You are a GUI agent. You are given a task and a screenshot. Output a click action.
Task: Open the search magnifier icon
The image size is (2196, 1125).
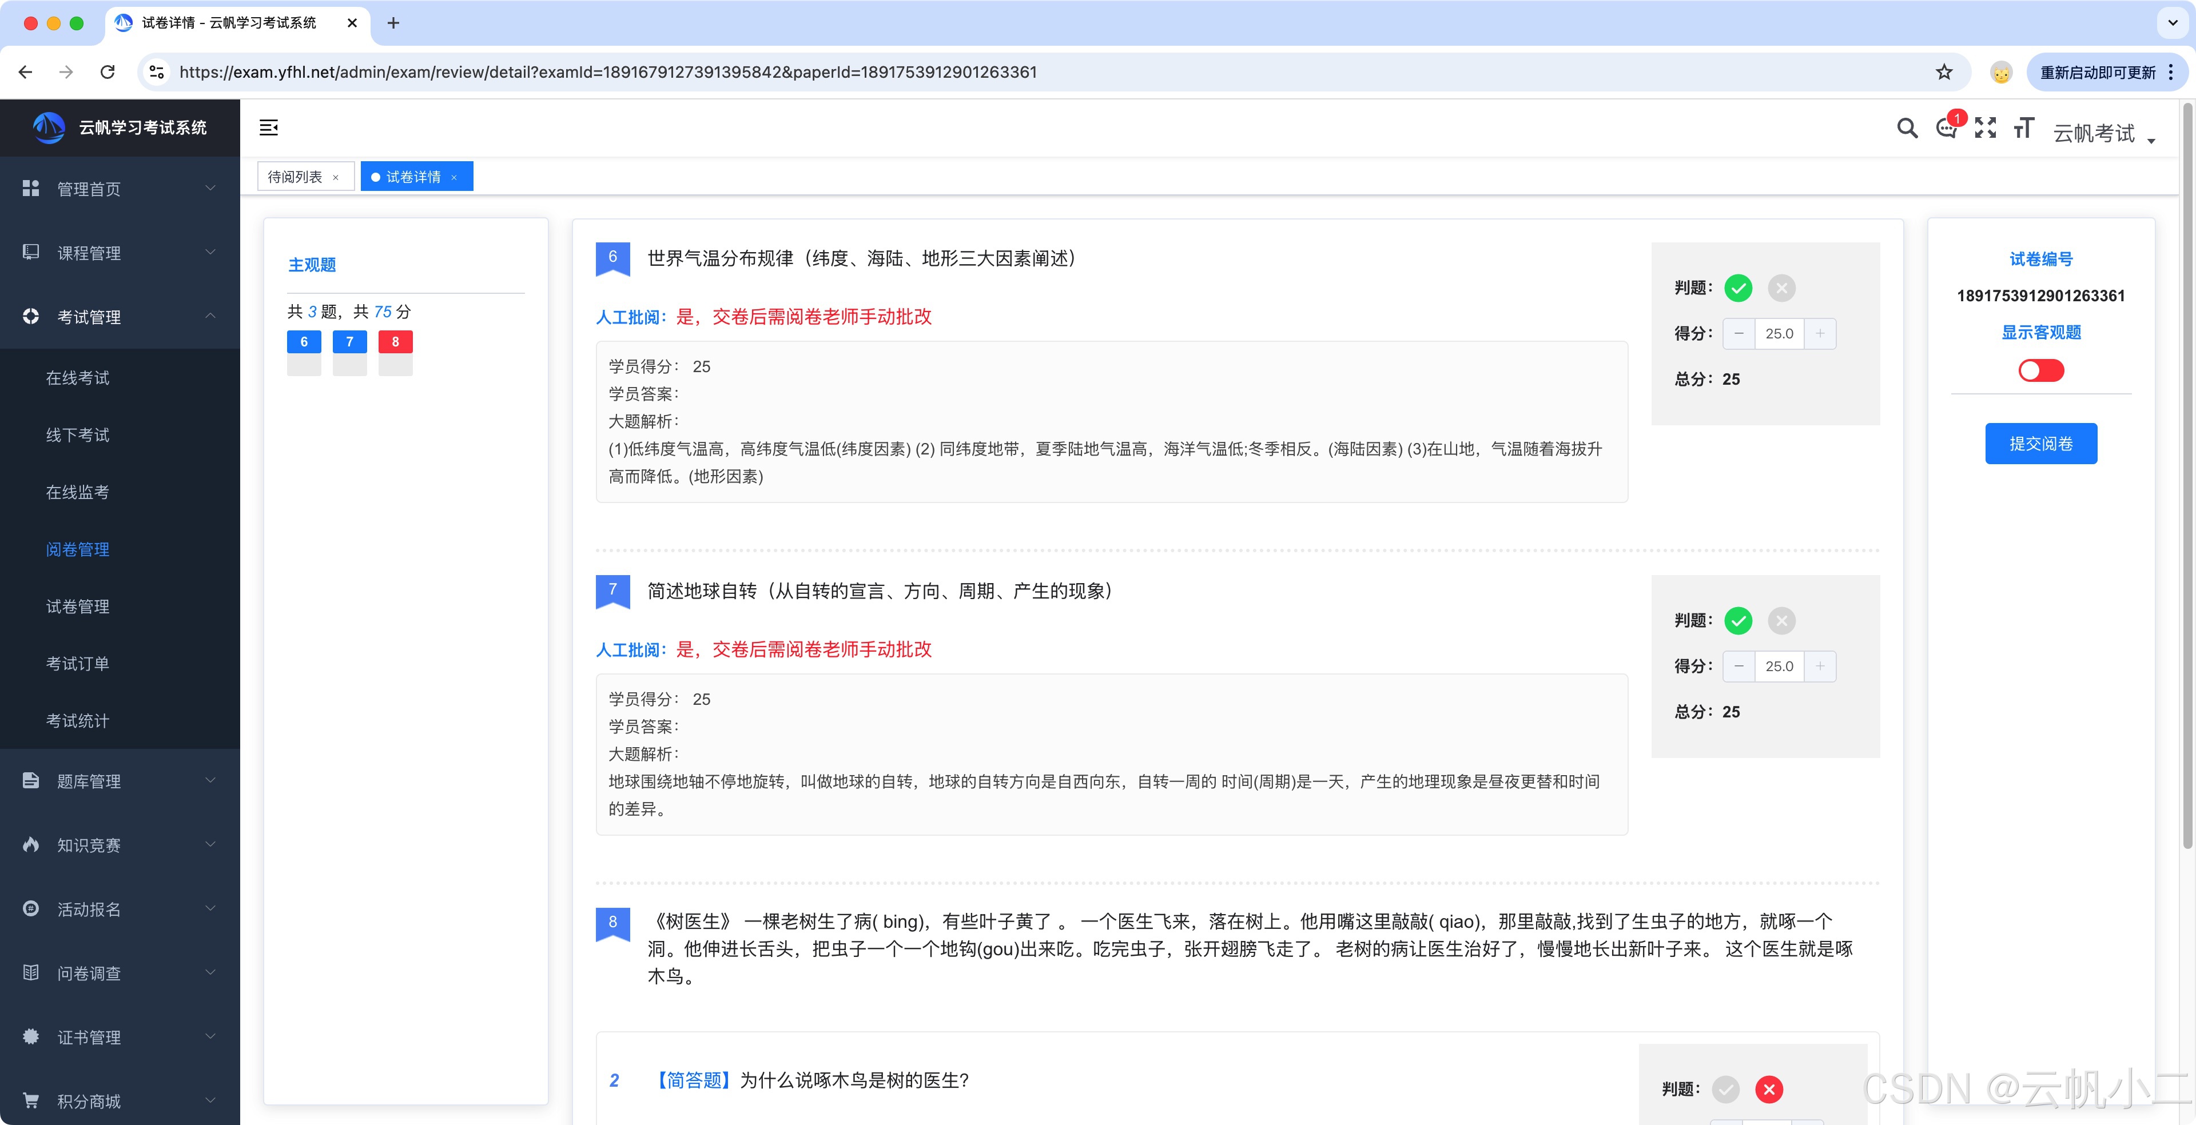tap(1907, 129)
